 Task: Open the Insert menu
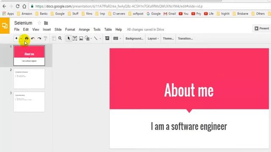(47, 30)
